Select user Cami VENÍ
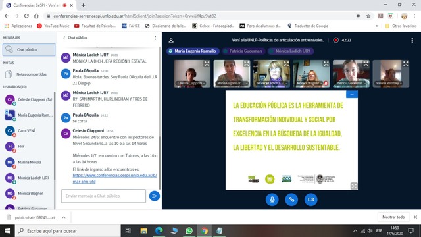Screen dimensions: 421x237 point(29,131)
